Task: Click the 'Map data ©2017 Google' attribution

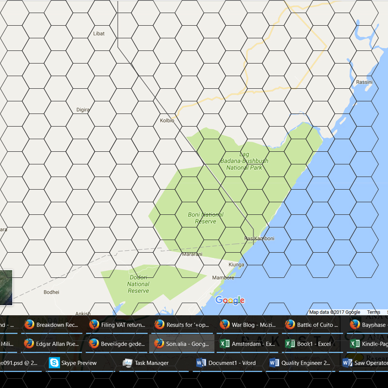Action: coord(335,312)
